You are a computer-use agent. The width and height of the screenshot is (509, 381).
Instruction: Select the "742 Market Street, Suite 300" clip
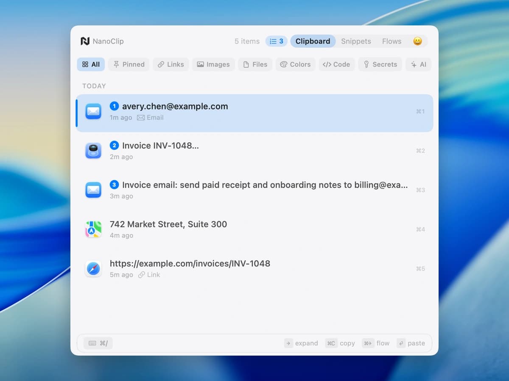168,224
